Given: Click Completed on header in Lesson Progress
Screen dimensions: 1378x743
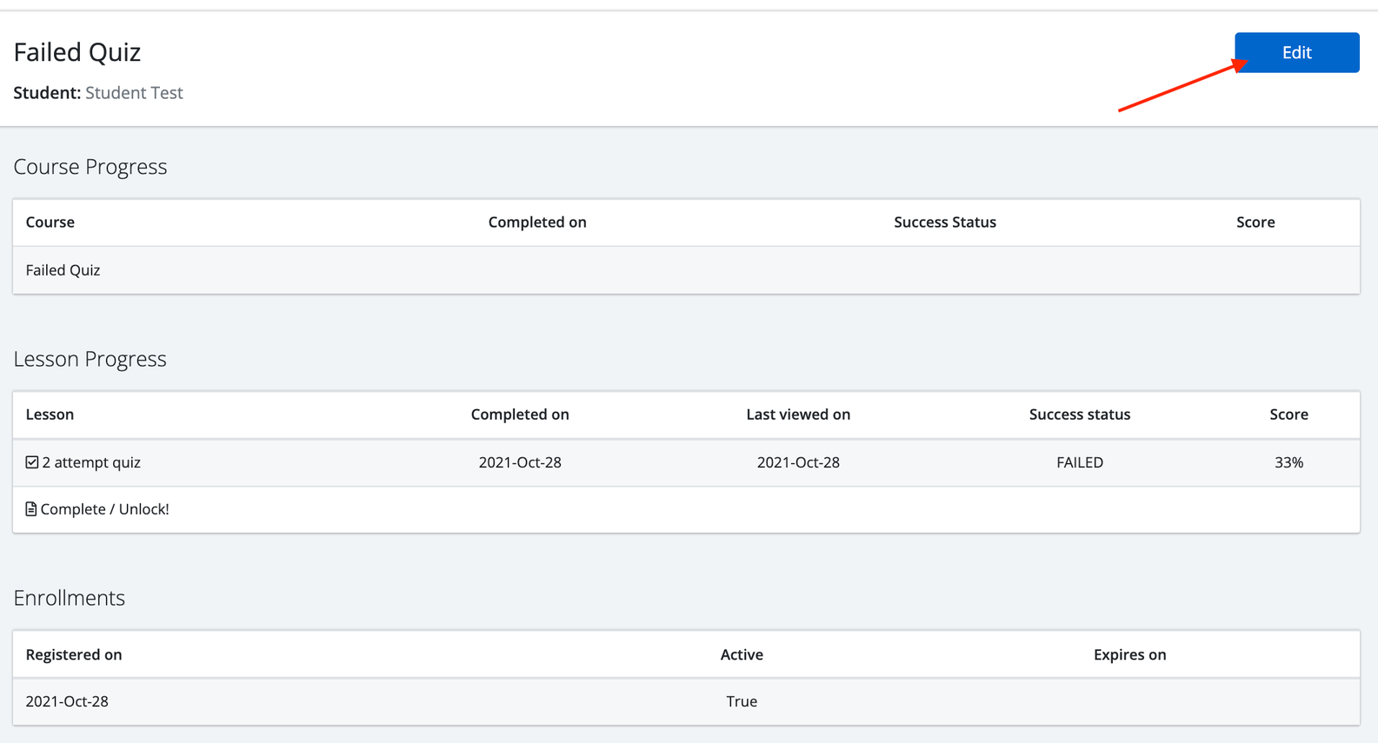Looking at the screenshot, I should pos(520,415).
